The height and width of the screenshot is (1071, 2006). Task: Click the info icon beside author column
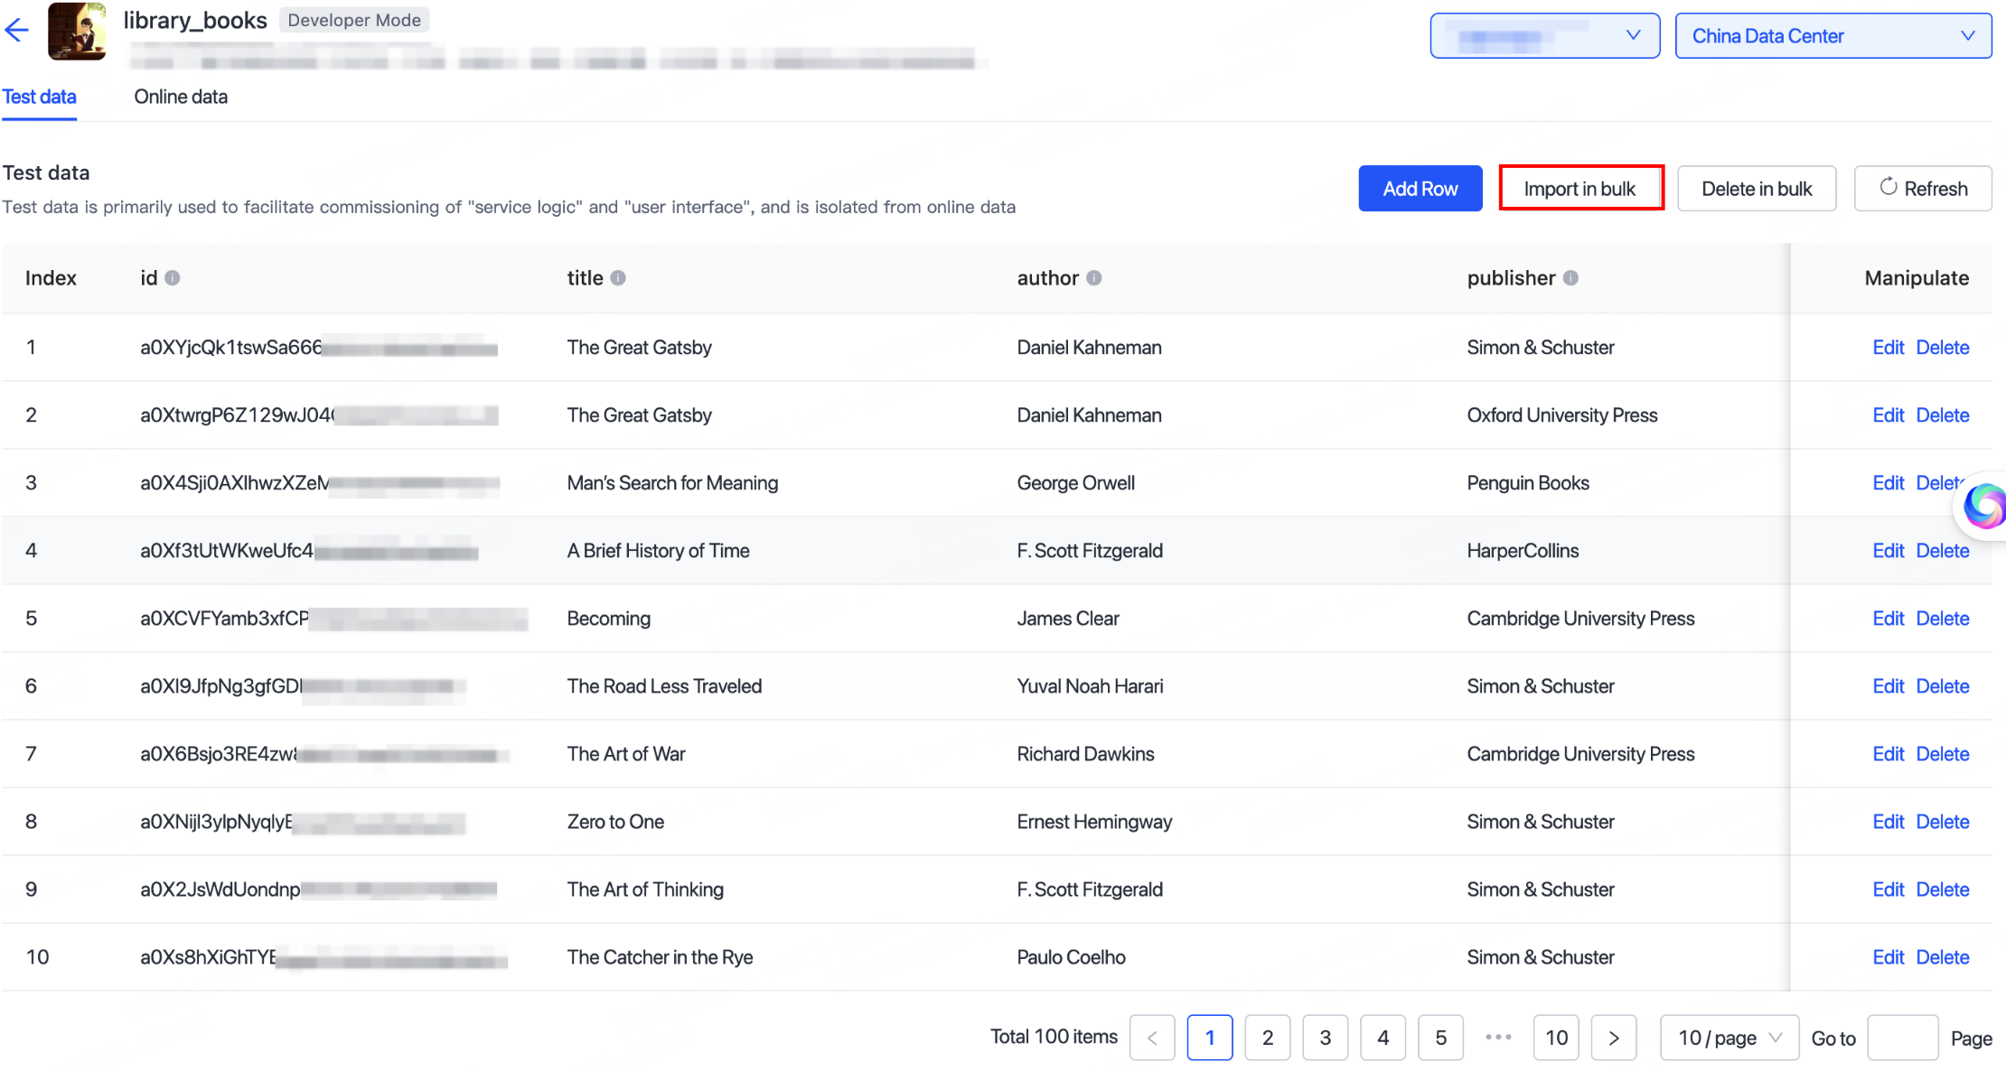[x=1093, y=278]
